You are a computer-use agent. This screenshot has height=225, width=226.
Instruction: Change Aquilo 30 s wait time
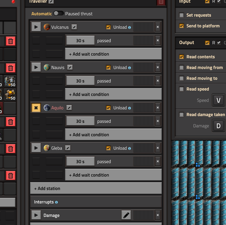click(x=80, y=121)
